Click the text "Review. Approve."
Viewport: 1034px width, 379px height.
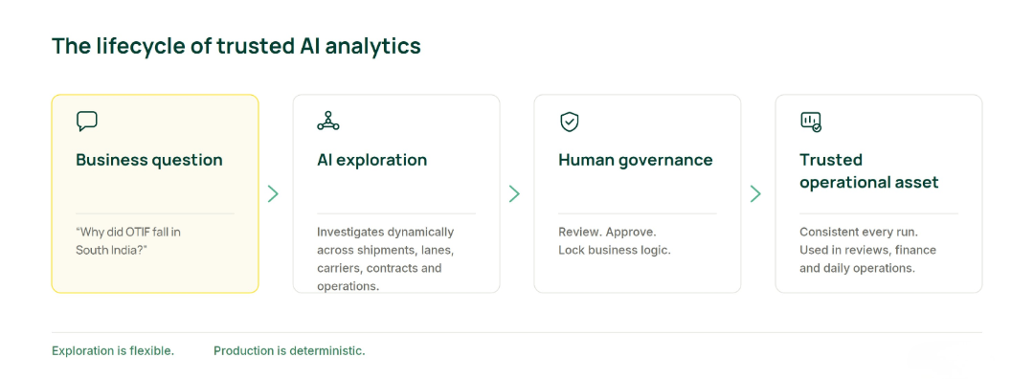pyautogui.click(x=607, y=232)
